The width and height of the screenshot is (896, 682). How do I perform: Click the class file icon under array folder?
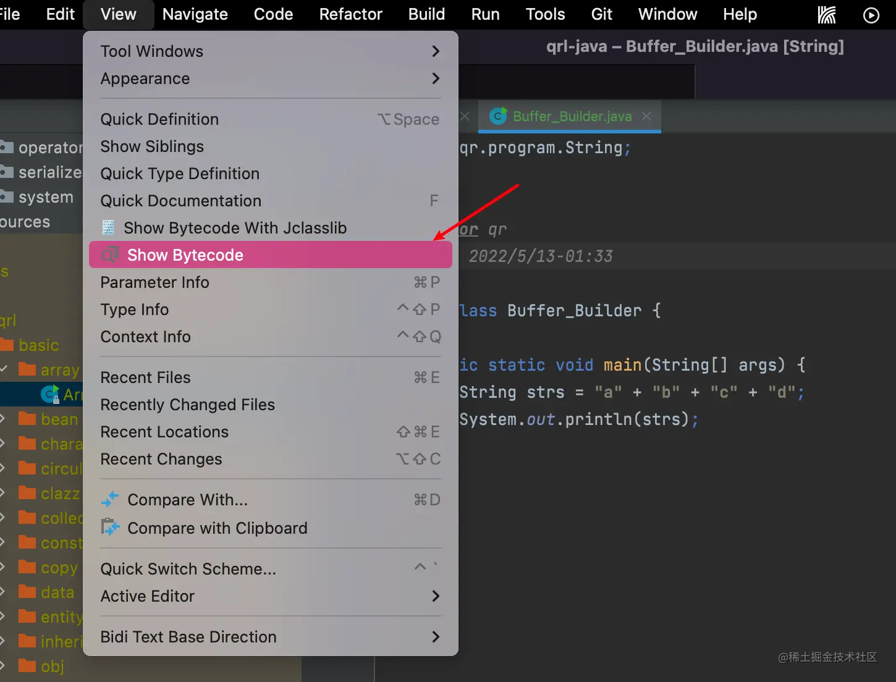[x=49, y=394]
